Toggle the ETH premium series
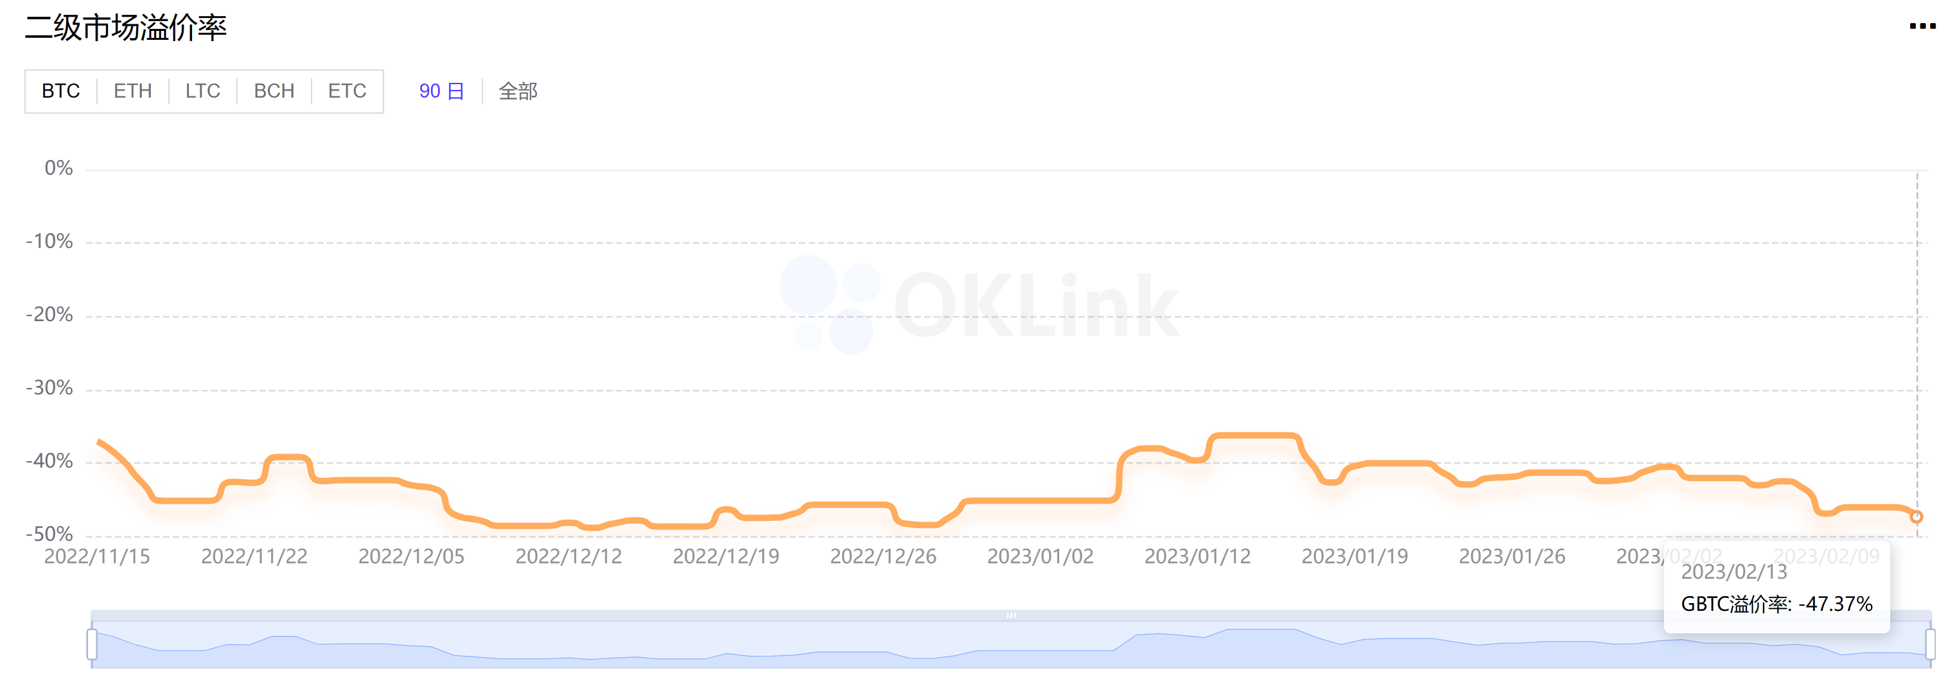The width and height of the screenshot is (1957, 695). click(x=133, y=91)
